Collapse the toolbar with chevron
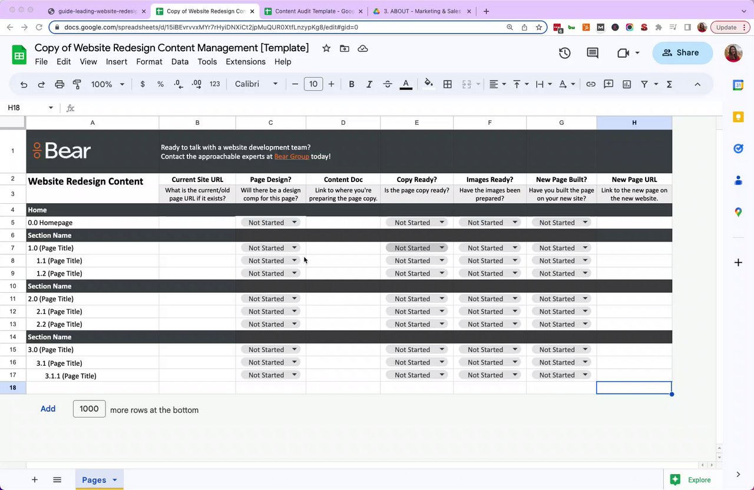 pos(697,84)
